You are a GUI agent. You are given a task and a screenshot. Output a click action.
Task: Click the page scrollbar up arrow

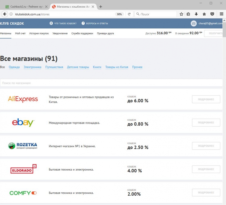[x=224, y=21]
